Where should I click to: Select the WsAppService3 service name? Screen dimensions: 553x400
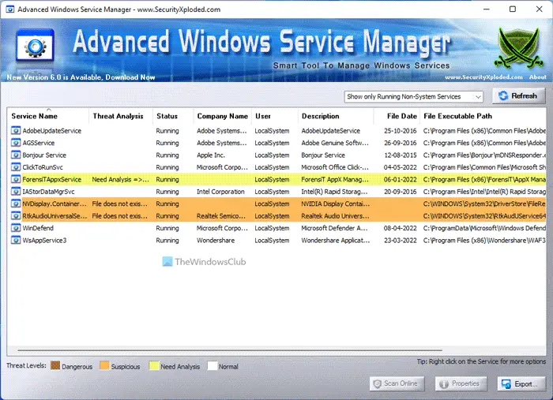click(x=44, y=240)
